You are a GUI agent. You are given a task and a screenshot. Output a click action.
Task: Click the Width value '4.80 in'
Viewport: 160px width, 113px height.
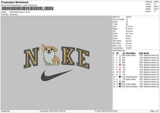click(156, 9)
